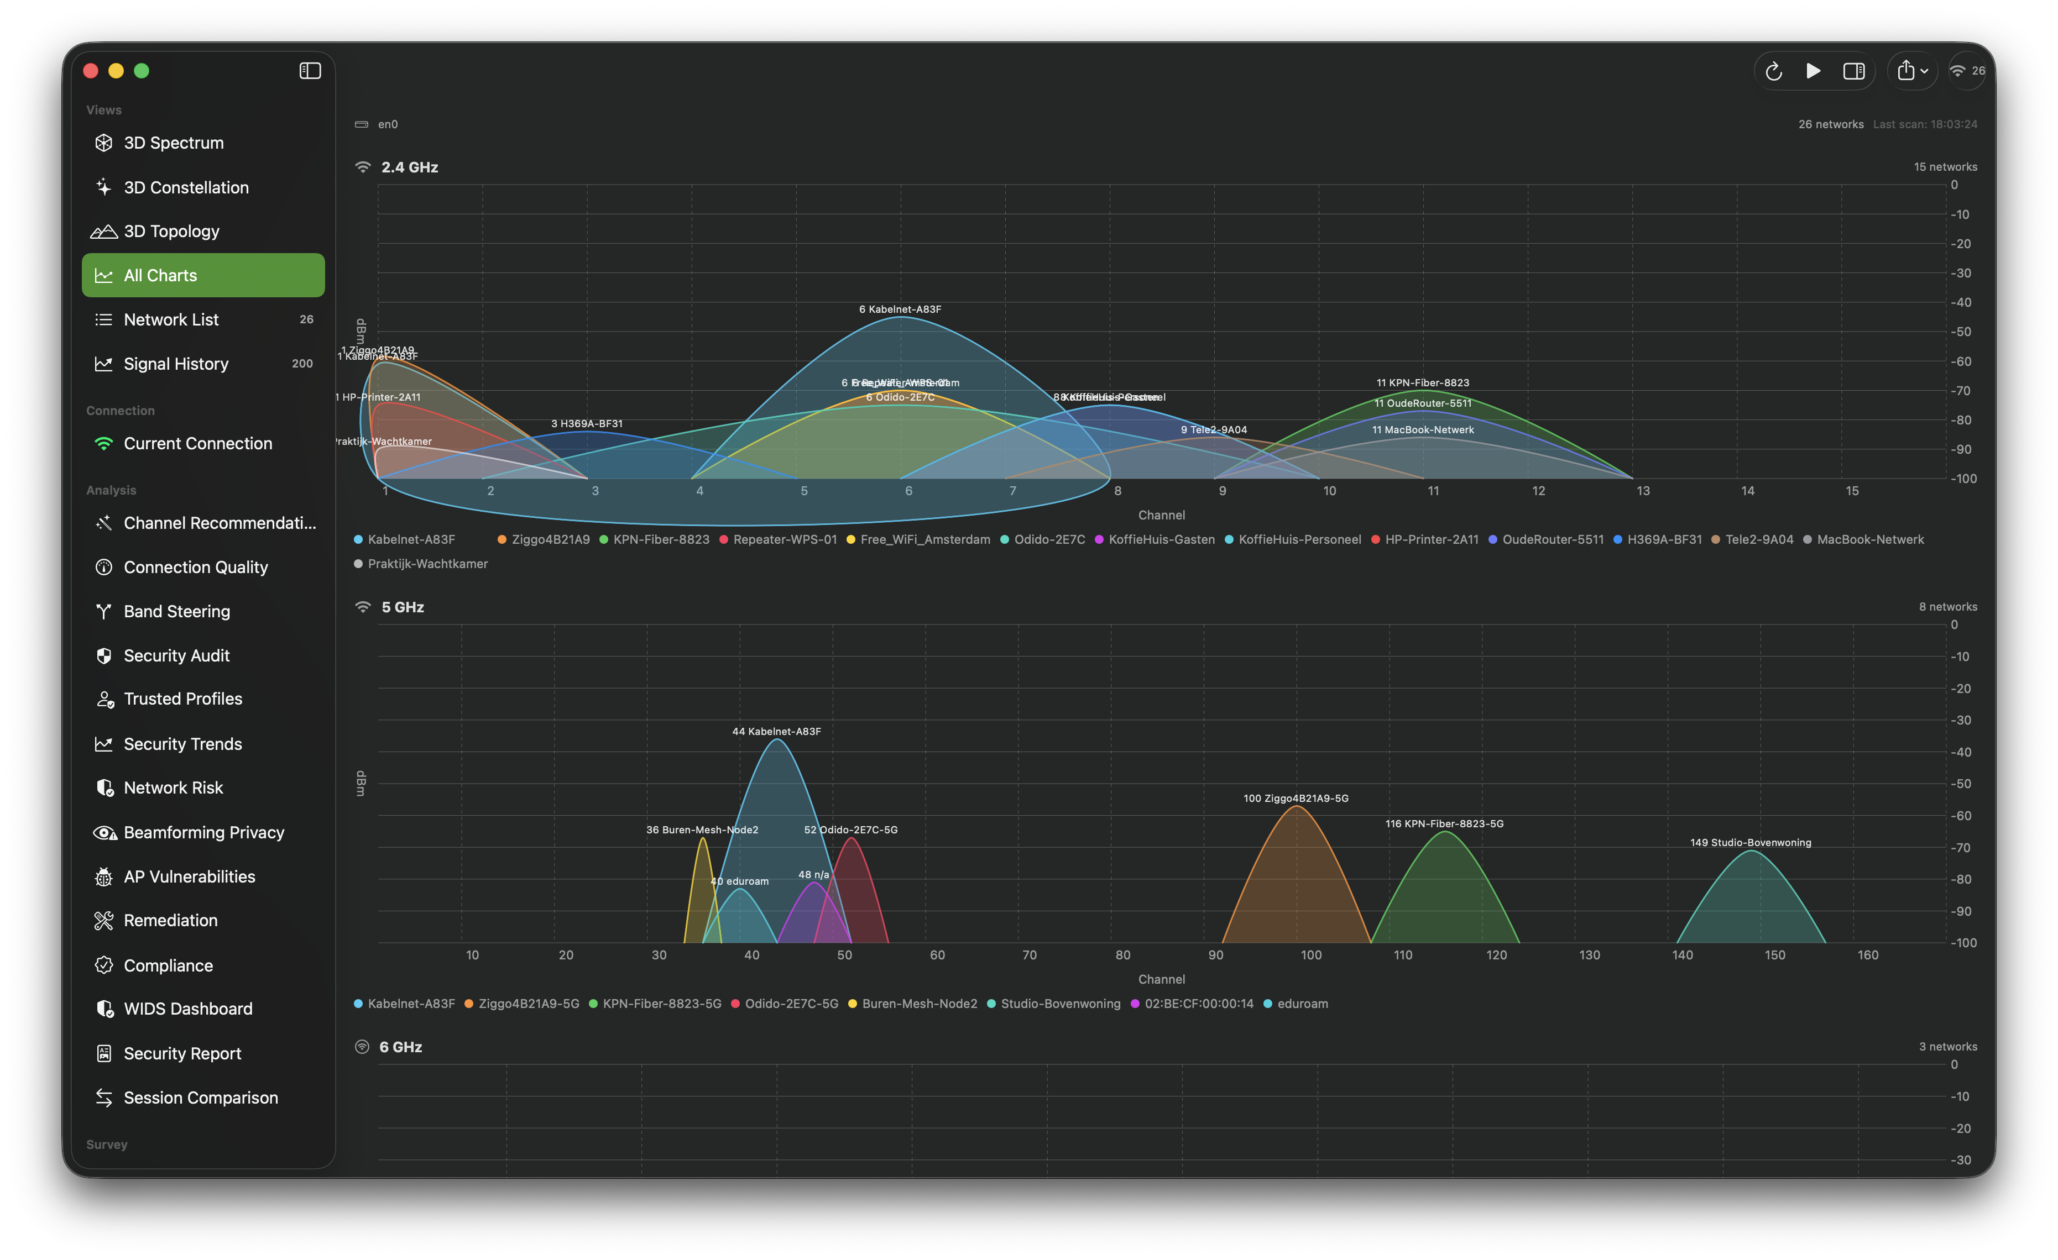2058x1260 pixels.
Task: Toggle the sidebar panel icon
Action: (310, 71)
